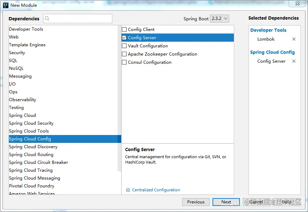The height and width of the screenshot is (212, 308).
Task: Select Spring Cloud Circuit Breaker category
Action: click(63, 162)
